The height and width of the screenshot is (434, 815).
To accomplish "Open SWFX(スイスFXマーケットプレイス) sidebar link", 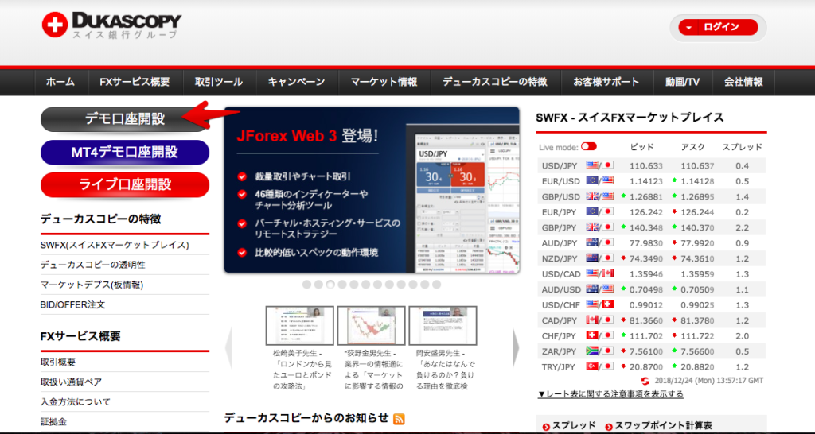I will coord(115,245).
